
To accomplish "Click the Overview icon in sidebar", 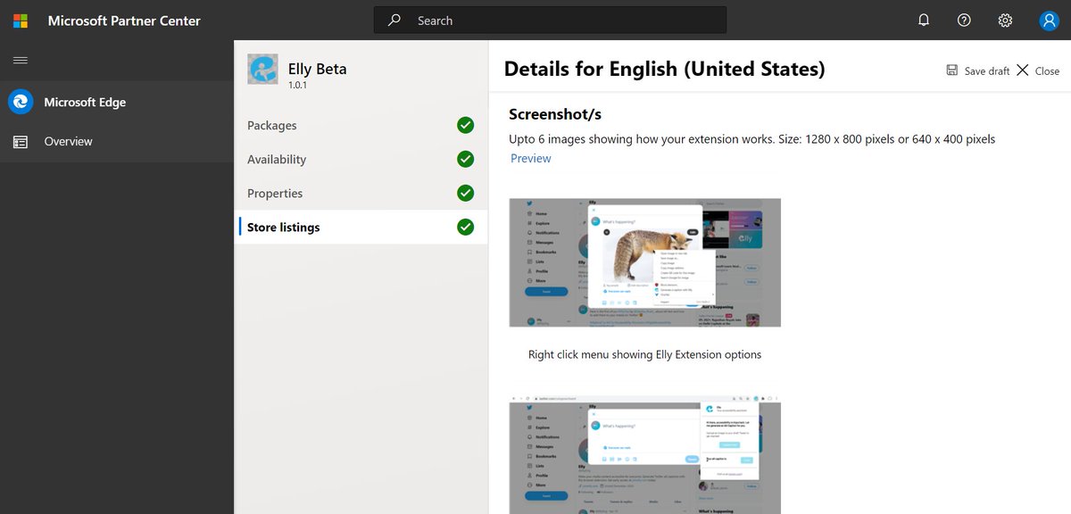I will point(20,142).
